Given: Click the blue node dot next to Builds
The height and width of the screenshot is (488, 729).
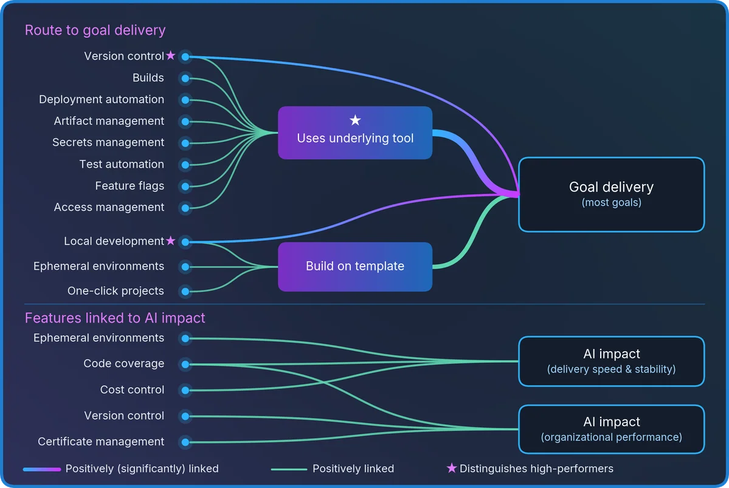Looking at the screenshot, I should coord(185,78).
